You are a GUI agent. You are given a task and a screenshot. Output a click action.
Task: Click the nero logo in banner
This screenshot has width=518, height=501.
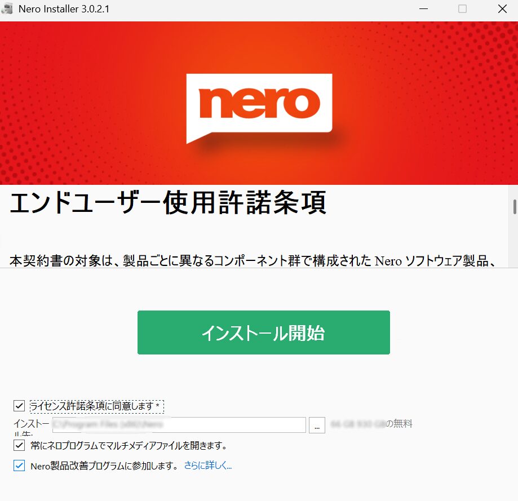[259, 108]
